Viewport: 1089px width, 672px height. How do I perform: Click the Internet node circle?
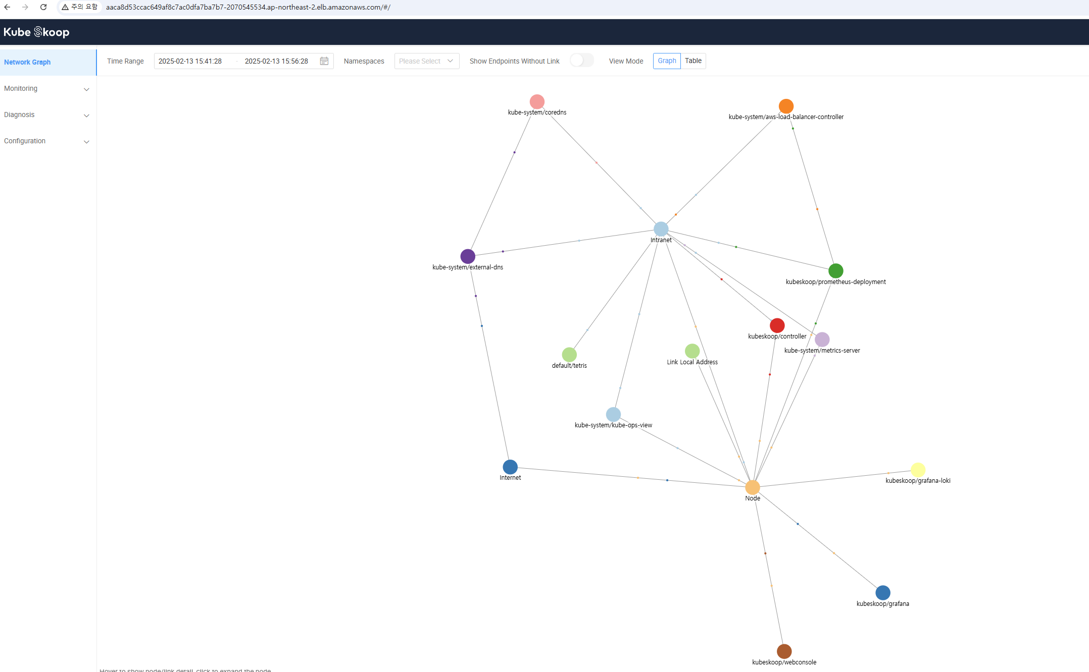[510, 467]
